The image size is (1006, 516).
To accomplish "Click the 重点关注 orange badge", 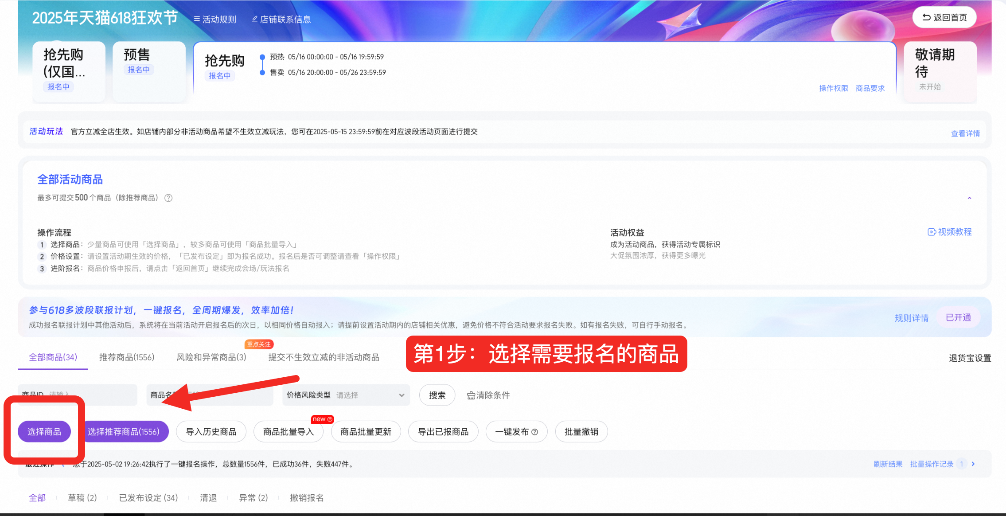I will pos(259,344).
